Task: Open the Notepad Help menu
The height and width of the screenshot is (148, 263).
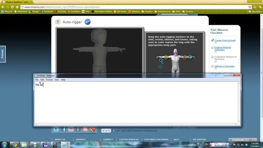Action: (63, 80)
